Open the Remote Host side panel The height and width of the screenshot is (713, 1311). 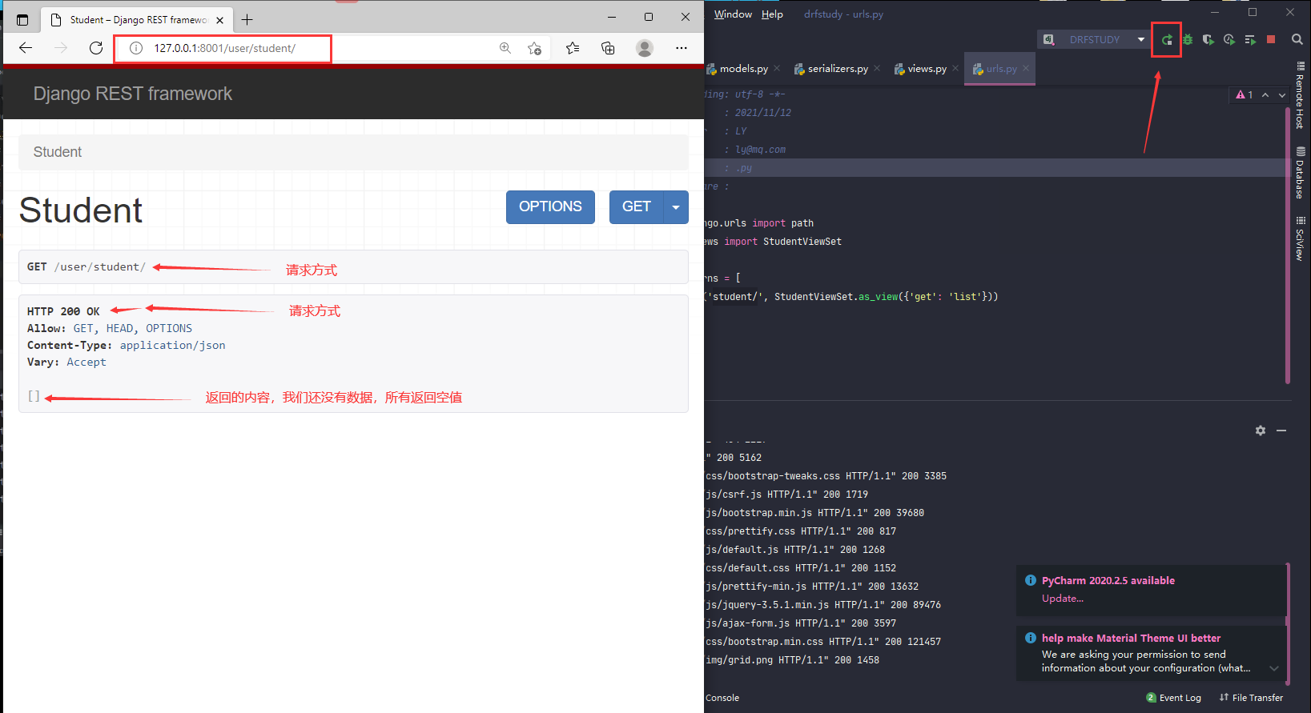(x=1301, y=96)
